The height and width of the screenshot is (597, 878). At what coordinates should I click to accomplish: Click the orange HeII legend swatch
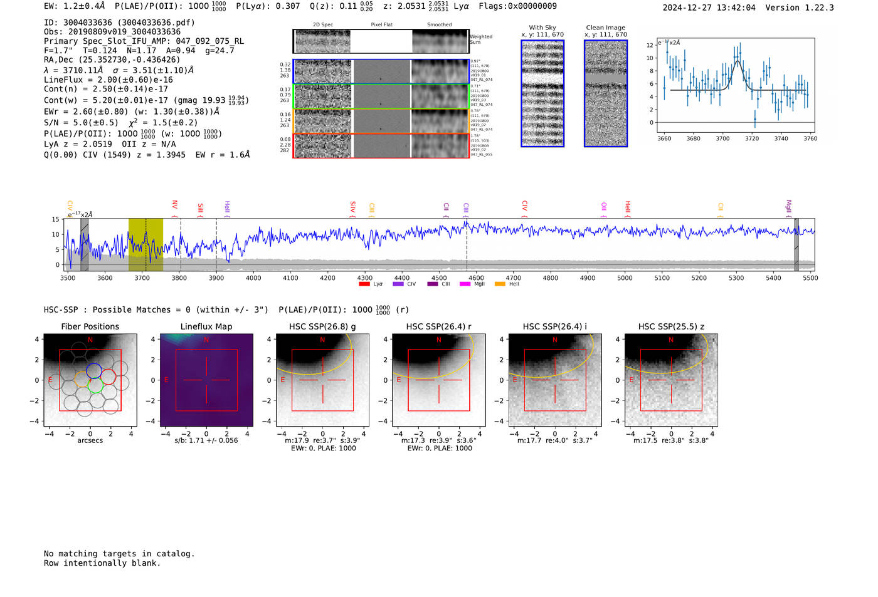500,284
